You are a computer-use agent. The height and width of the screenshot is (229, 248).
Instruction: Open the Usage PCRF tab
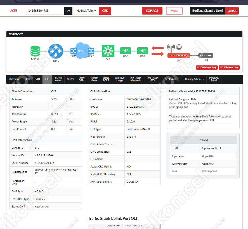pos(106,79)
